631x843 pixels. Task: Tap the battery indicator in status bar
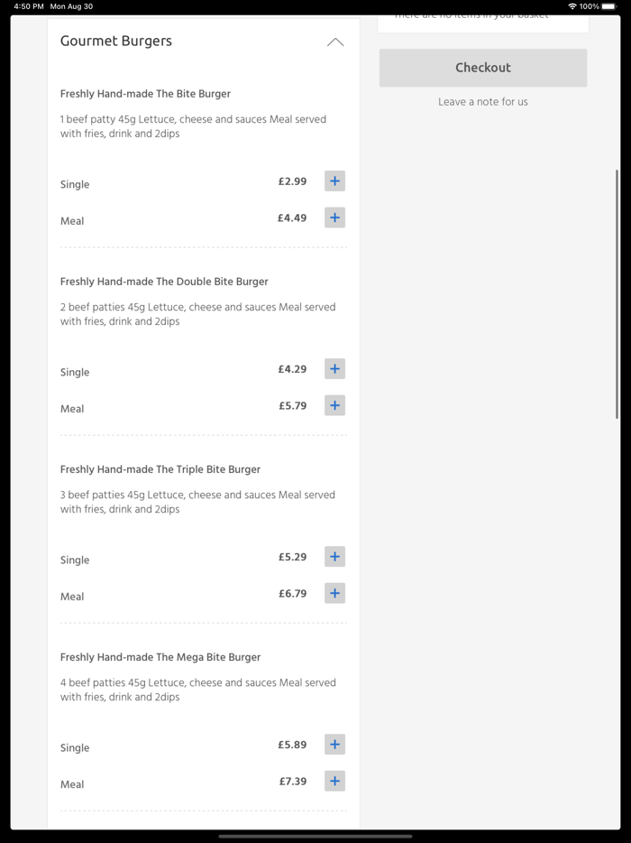(x=609, y=6)
